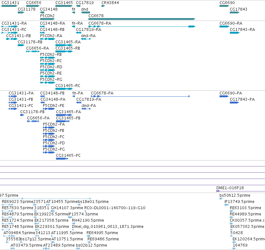Screen dimensions: 265x250
Task: Select EST RE44989.5prime
Action: (245, 214)
